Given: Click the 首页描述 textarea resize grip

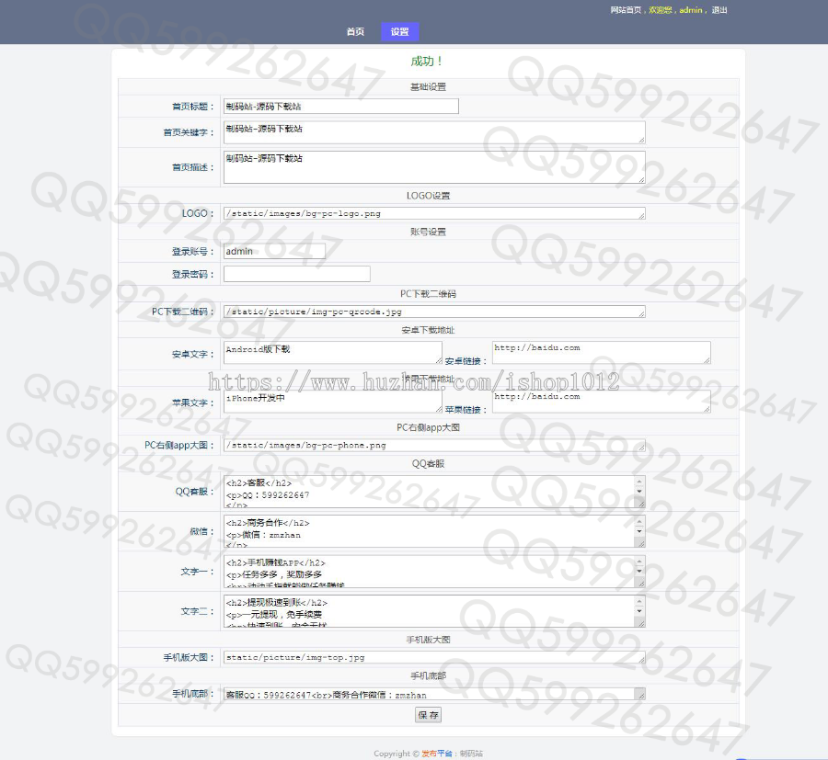Looking at the screenshot, I should pyautogui.click(x=641, y=180).
